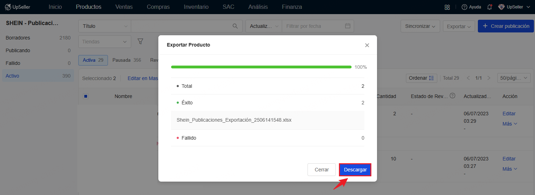Viewport: 535px width, 195px height.
Task: Open the date filter calendar icon
Action: coord(347,26)
